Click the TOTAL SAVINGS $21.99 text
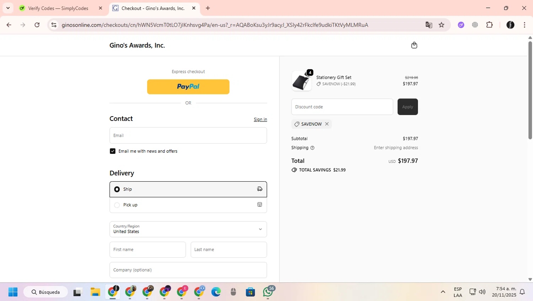Screen dimensions: 533x301 click(322, 170)
